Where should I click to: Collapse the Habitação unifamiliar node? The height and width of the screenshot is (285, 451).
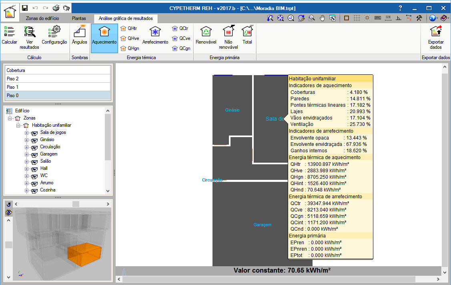click(x=18, y=125)
